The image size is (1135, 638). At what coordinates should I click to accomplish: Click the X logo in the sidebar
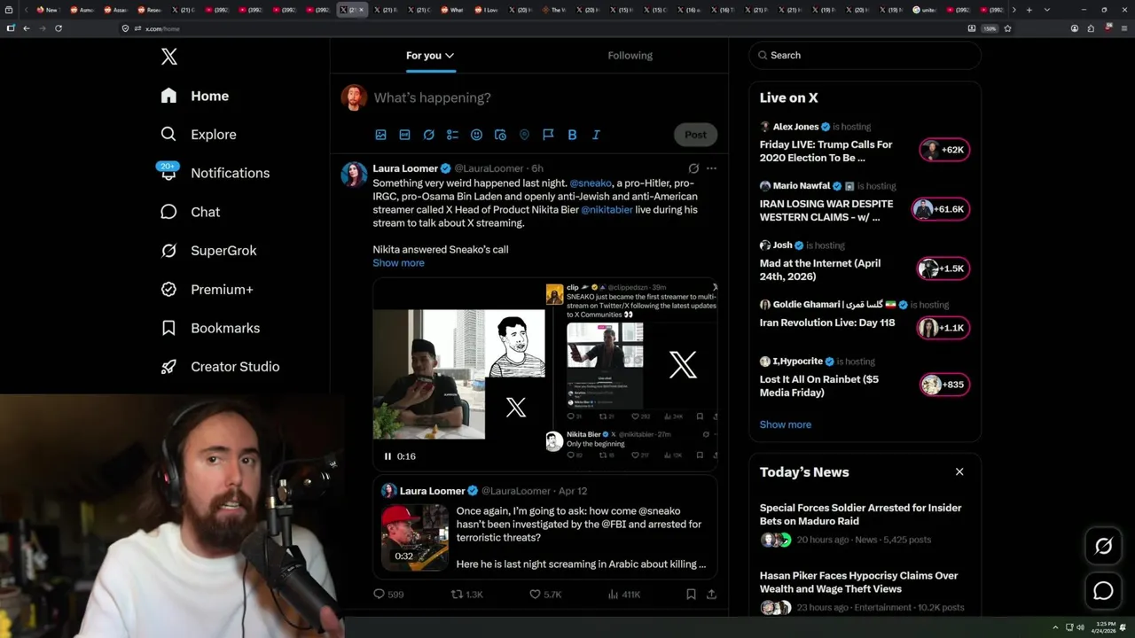[169, 57]
